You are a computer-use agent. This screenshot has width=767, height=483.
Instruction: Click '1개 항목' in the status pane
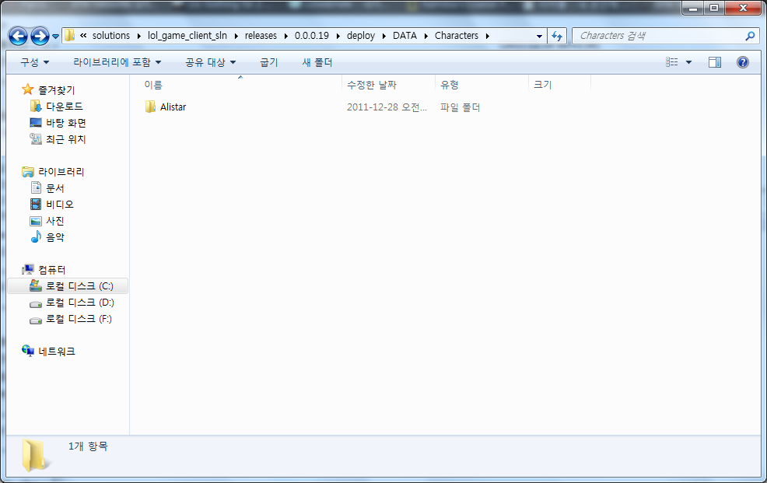click(88, 446)
